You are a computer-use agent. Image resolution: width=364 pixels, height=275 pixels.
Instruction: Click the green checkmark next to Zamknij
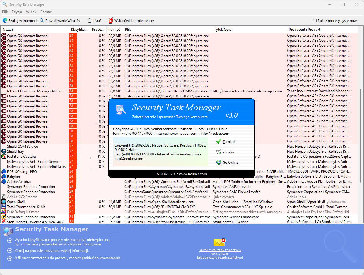point(219,141)
